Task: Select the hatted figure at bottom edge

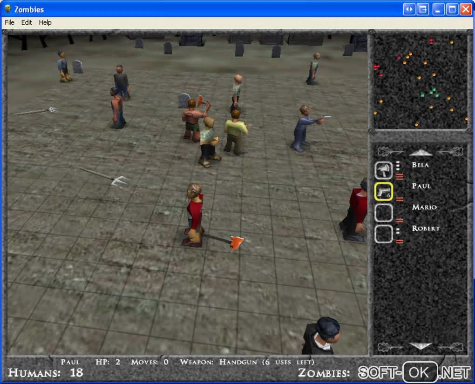Action: tap(321, 336)
